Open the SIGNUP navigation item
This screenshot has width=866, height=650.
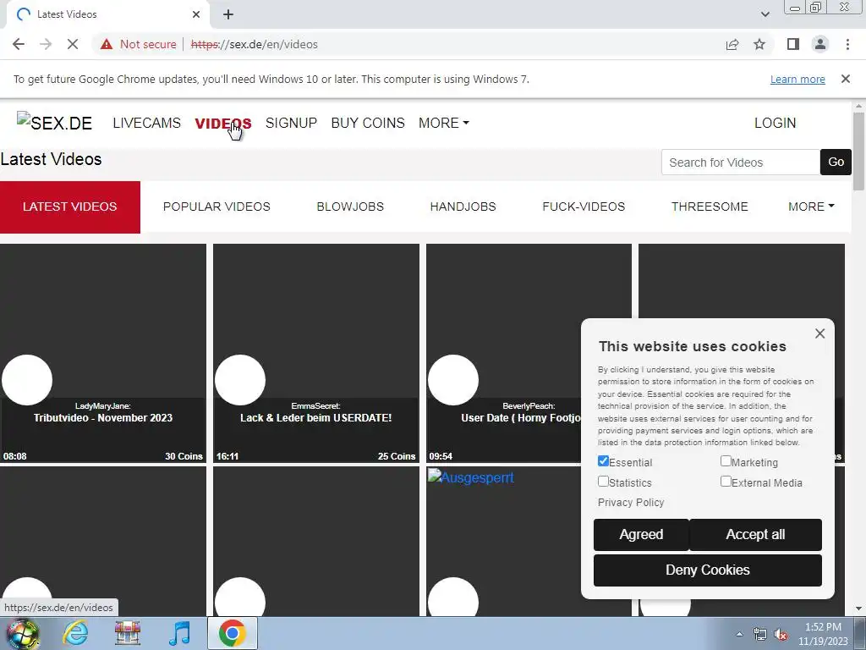pos(291,123)
